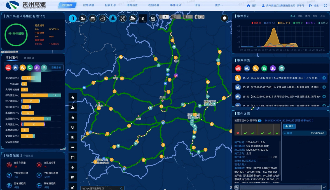Click 接报 timeline entry 15:54/00:00
330x190 pixels.
[x=304, y=133]
